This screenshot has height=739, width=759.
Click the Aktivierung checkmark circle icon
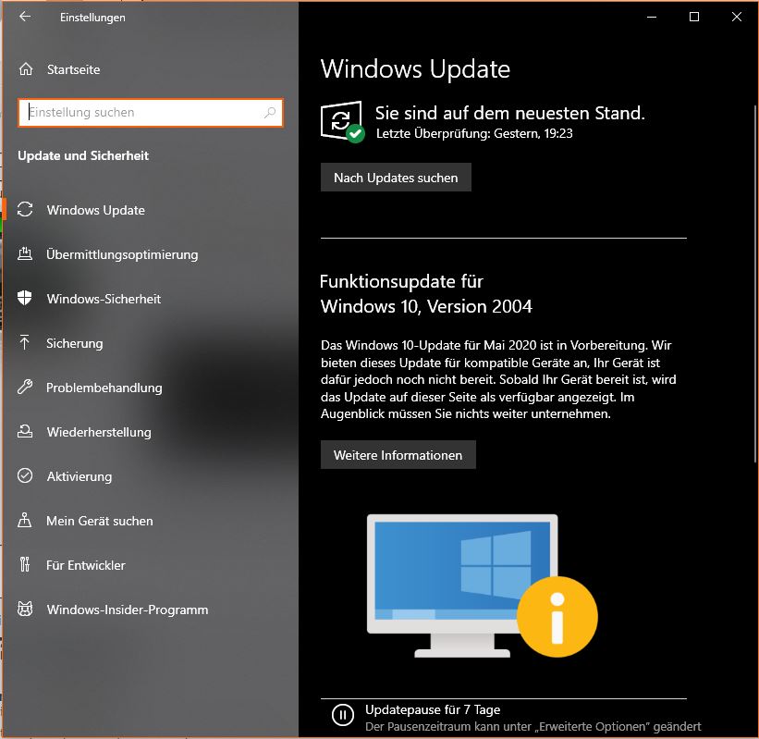pyautogui.click(x=25, y=475)
